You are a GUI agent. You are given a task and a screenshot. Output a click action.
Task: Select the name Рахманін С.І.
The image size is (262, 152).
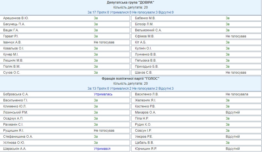(13, 125)
